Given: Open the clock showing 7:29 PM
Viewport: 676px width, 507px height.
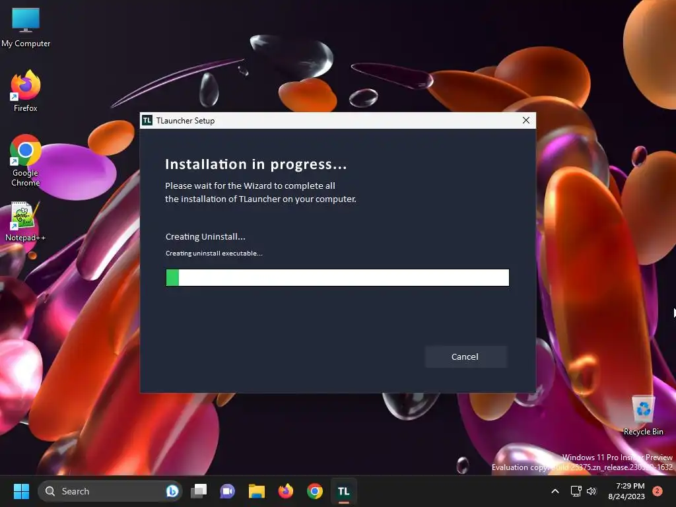Looking at the screenshot, I should click(626, 491).
